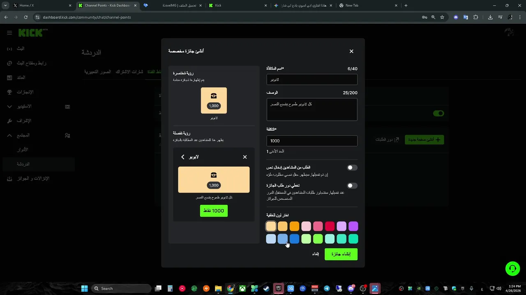Image resolution: width=526 pixels, height=295 pixels.
Task: Select the hot pink color swatch
Action: pyautogui.click(x=318, y=226)
